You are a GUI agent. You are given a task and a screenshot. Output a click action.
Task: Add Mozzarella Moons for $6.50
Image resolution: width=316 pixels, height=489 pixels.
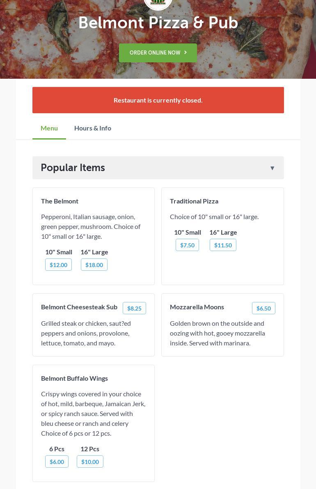coord(263,308)
